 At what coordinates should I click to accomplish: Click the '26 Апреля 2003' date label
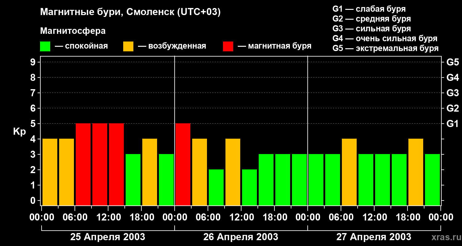[x=241, y=237]
